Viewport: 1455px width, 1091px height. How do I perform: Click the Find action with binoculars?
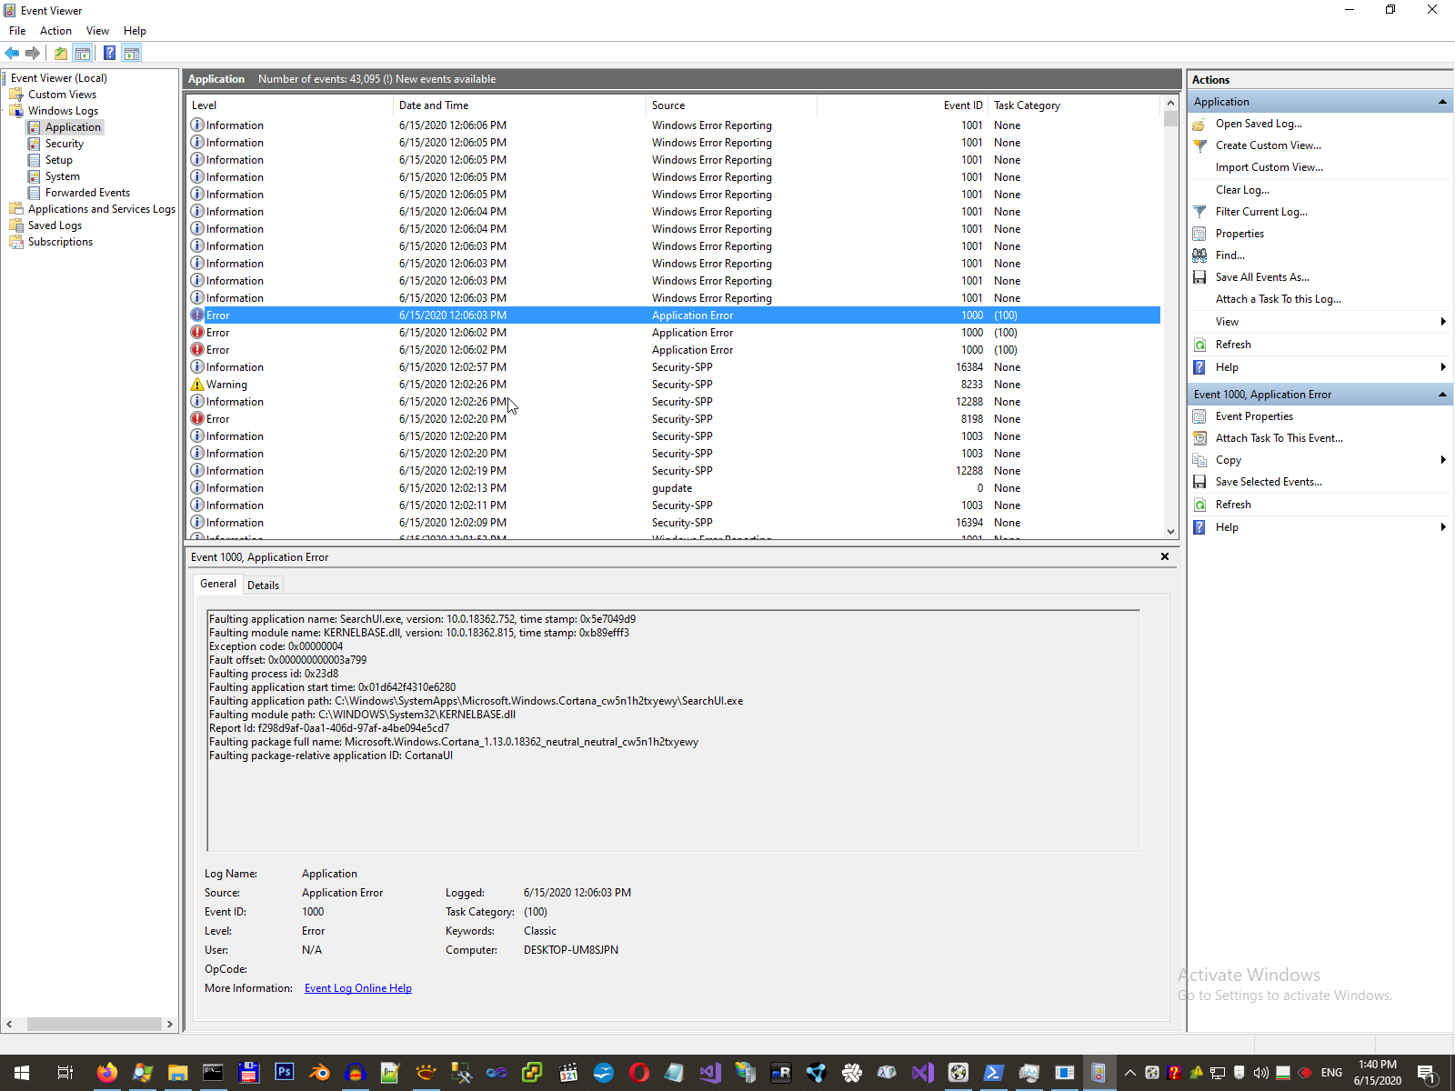(x=1229, y=255)
